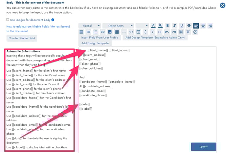The height and width of the screenshot is (153, 226).
Task: Click the [[candidate_email]] line in the editor
Action: [x=92, y=91]
